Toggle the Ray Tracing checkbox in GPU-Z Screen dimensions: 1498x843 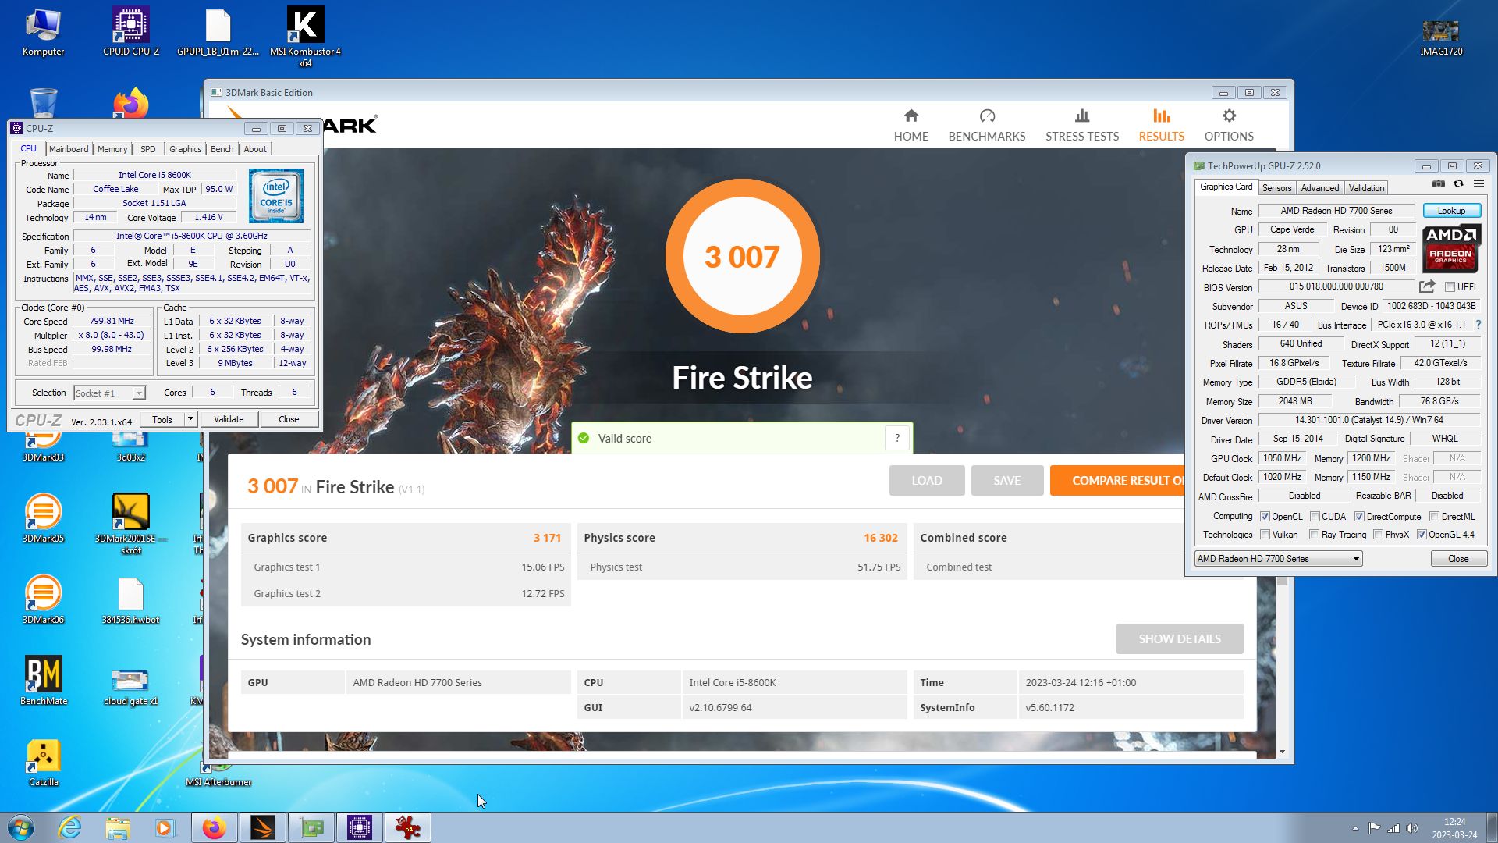coord(1315,535)
